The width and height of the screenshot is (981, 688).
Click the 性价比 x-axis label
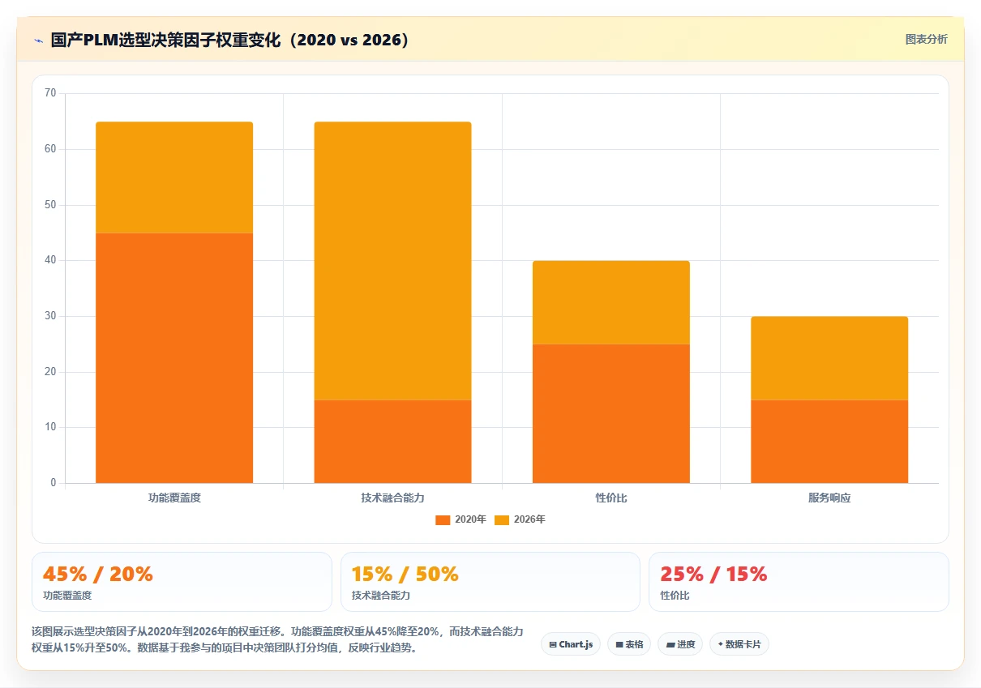click(611, 498)
